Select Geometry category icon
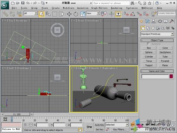 (143, 28)
